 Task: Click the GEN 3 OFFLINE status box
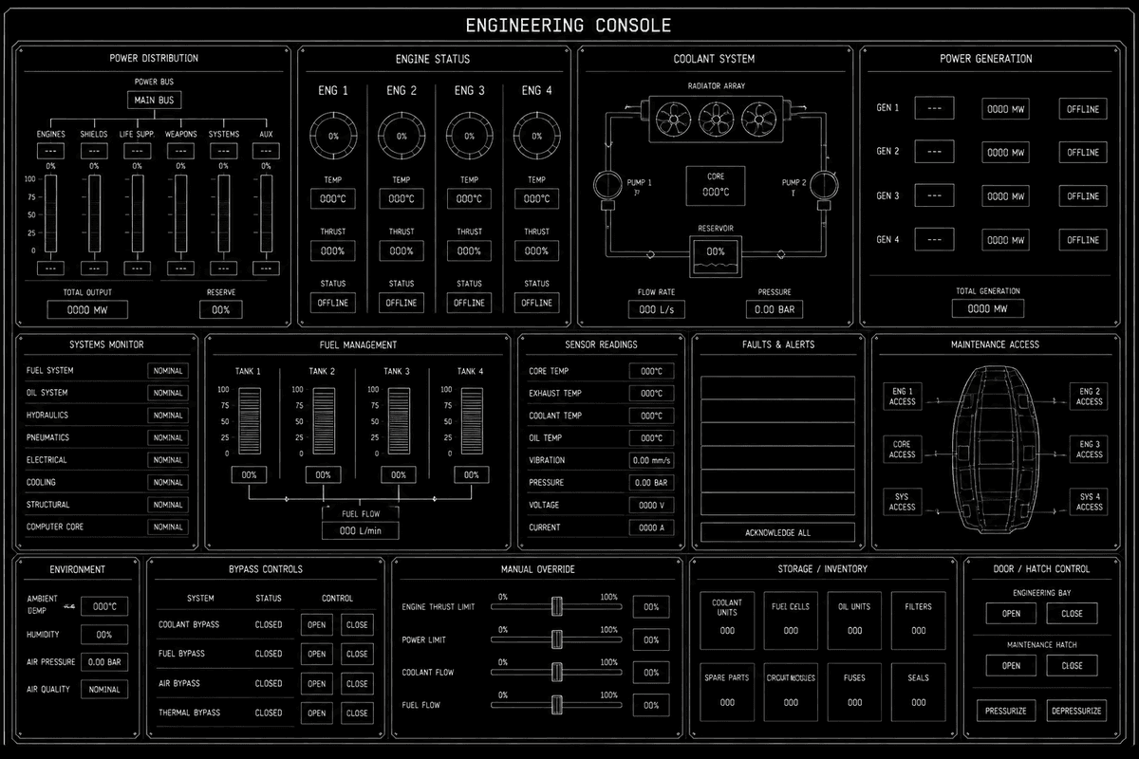1082,196
